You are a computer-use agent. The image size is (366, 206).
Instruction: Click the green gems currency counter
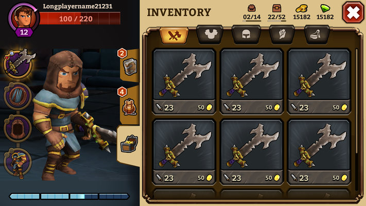[325, 12]
